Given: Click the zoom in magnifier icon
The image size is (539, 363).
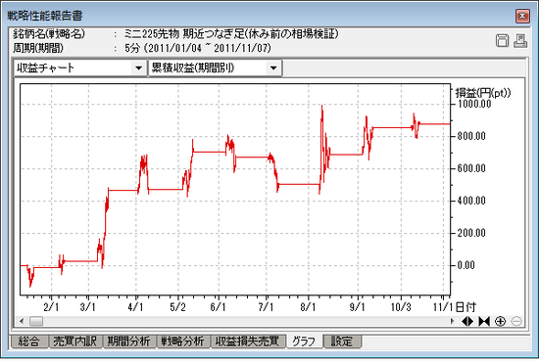Looking at the screenshot, I should (x=500, y=321).
